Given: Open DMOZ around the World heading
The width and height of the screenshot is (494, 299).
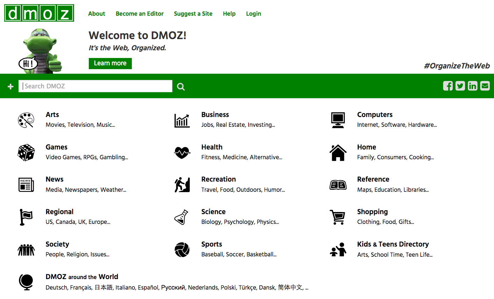Looking at the screenshot, I should [x=82, y=277].
